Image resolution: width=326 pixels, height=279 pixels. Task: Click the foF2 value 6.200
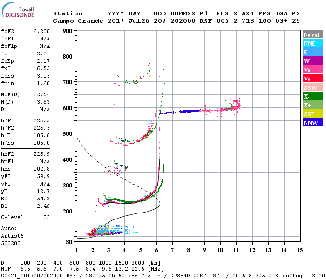41,31
